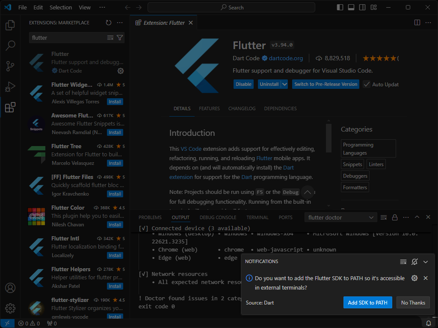Open editor more actions menu

(x=428, y=23)
